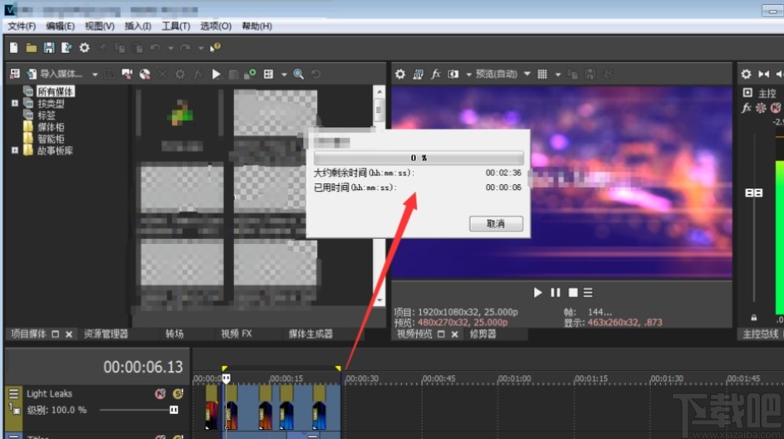
Task: Open the 插入(I) menu
Action: pos(138,26)
